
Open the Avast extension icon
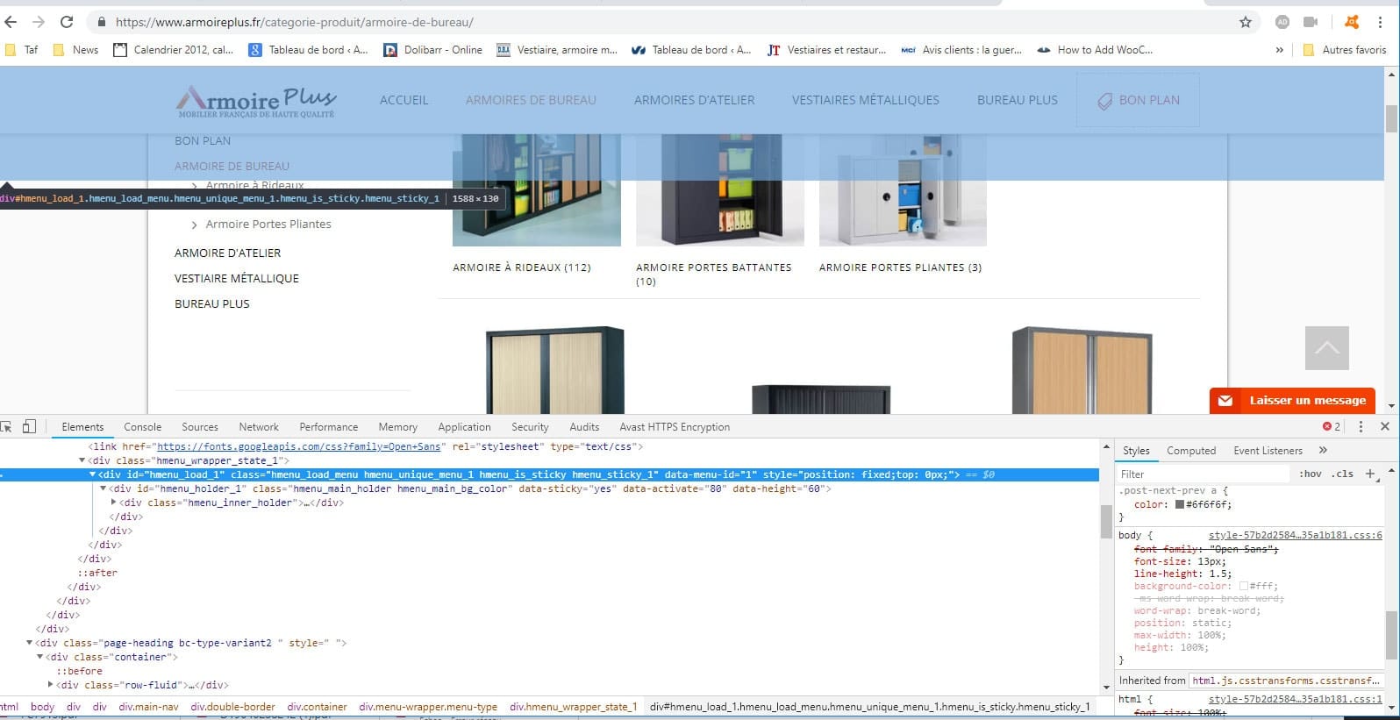[x=1352, y=22]
